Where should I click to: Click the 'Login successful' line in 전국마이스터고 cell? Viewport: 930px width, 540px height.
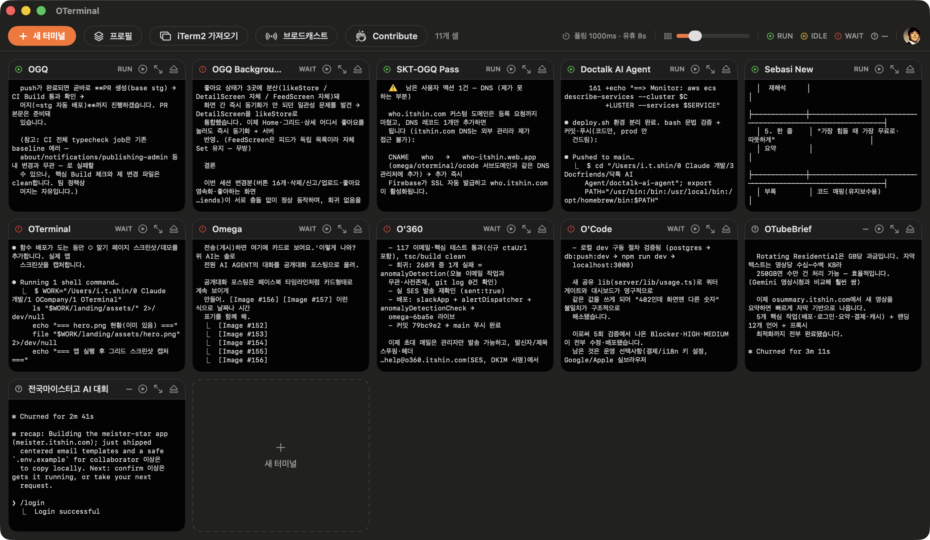[67, 511]
